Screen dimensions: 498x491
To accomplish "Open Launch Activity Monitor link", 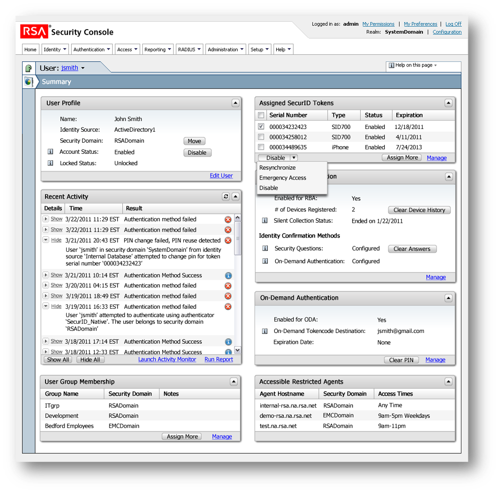I will 167,360.
